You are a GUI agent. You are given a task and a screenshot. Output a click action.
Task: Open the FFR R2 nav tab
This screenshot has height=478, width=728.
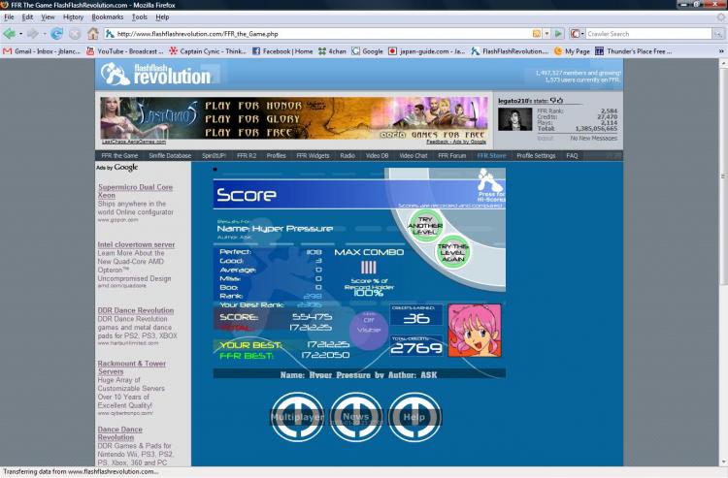point(247,156)
